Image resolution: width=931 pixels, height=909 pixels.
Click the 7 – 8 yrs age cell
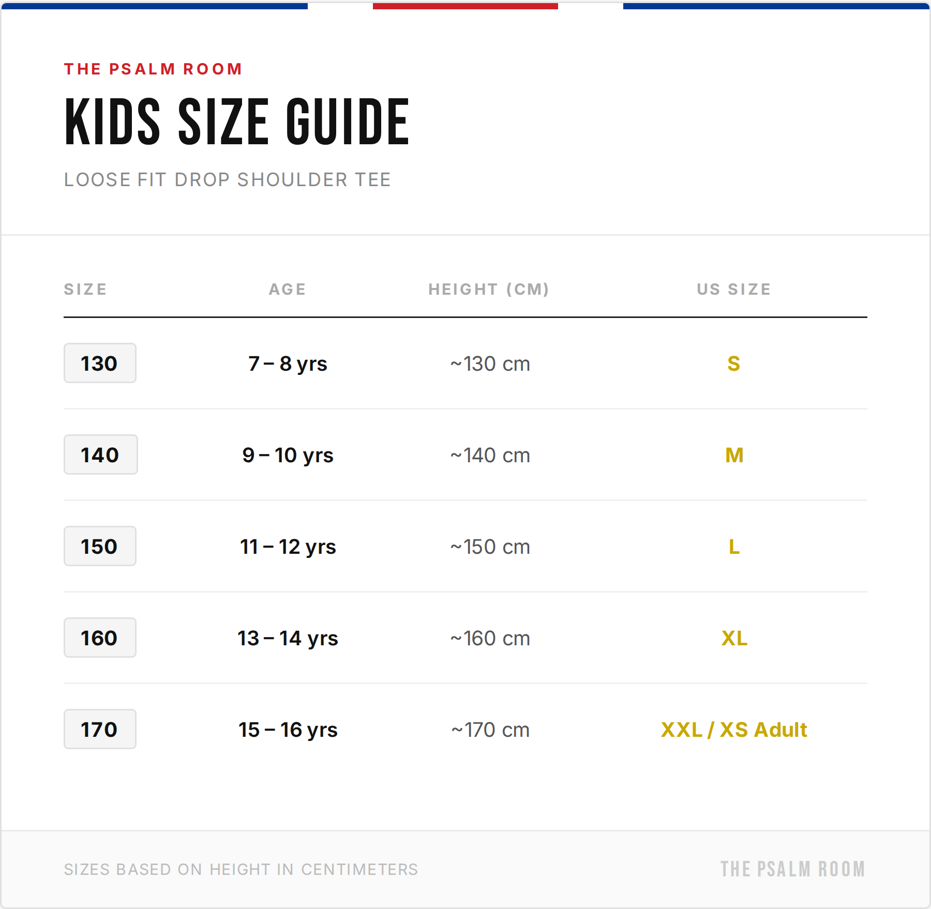coord(288,363)
